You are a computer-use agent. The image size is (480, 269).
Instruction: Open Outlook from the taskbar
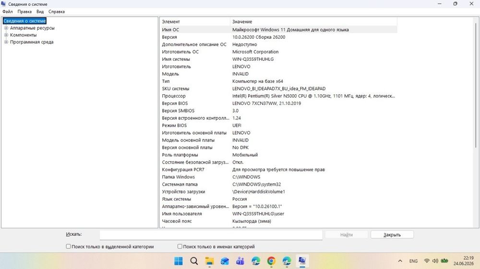pos(225,261)
